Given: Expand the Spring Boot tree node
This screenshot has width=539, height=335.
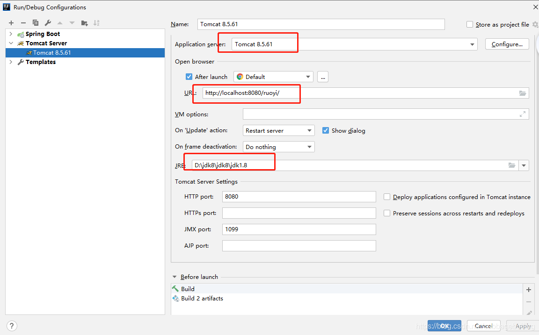Looking at the screenshot, I should tap(11, 34).
